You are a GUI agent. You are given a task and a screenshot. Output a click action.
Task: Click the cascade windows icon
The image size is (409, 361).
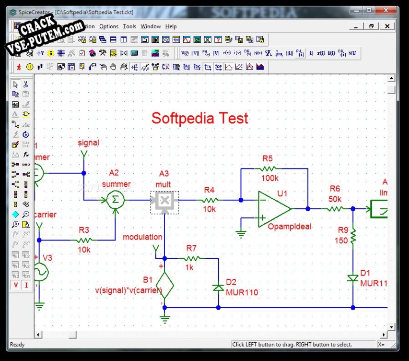[103, 39]
